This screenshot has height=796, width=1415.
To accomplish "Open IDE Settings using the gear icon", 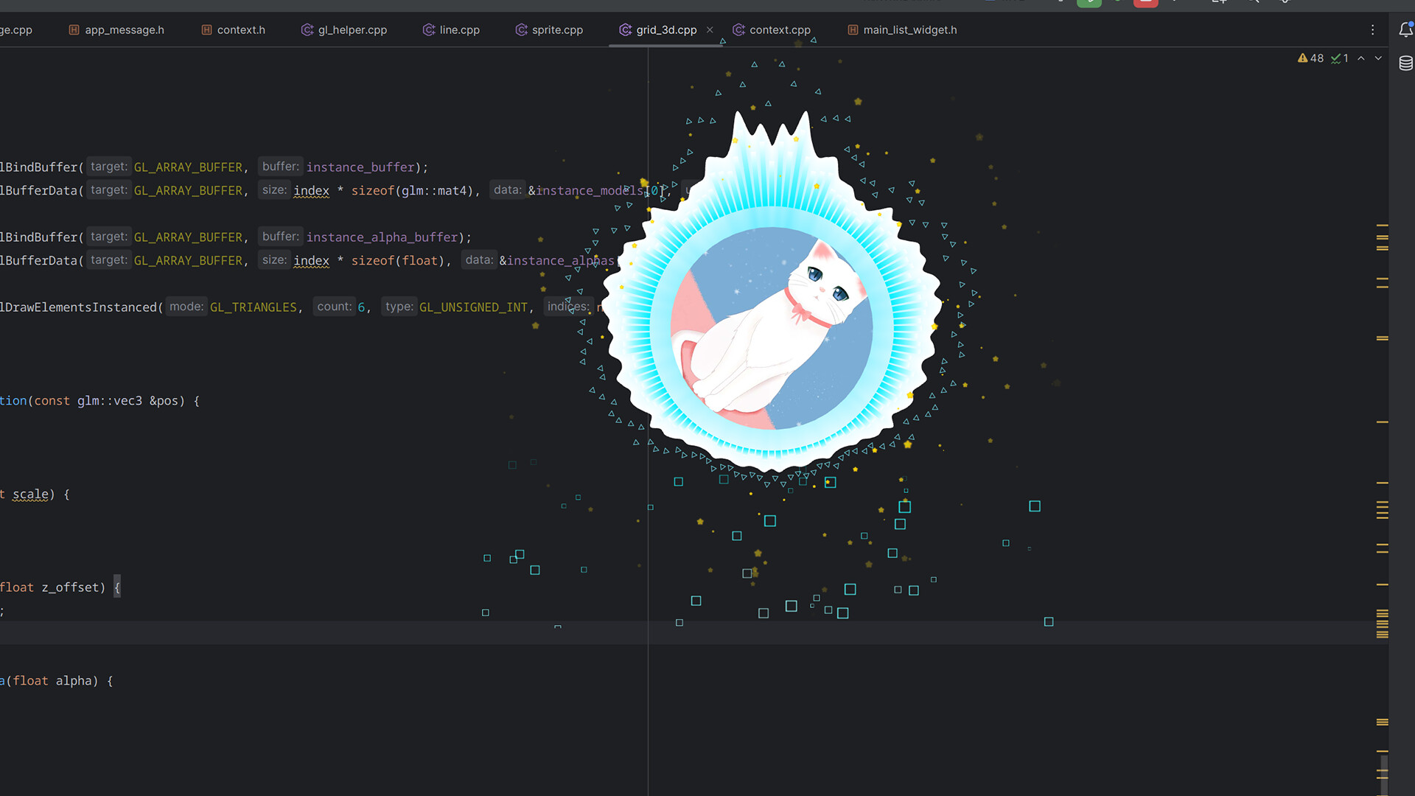I will [x=1285, y=3].
